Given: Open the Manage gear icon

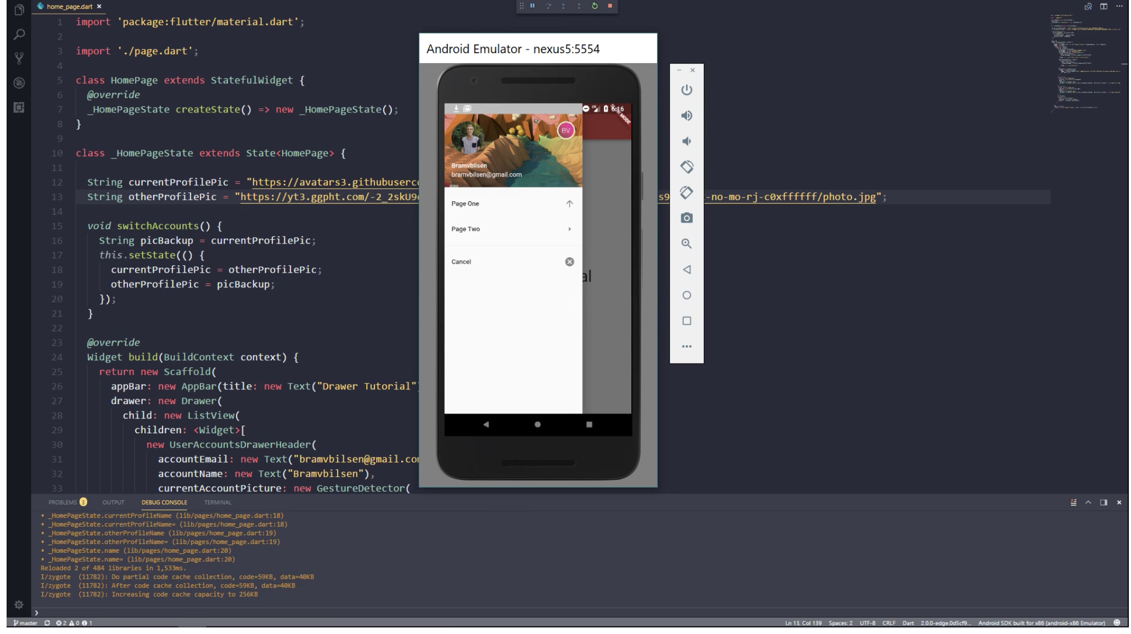Looking at the screenshot, I should pos(19,604).
